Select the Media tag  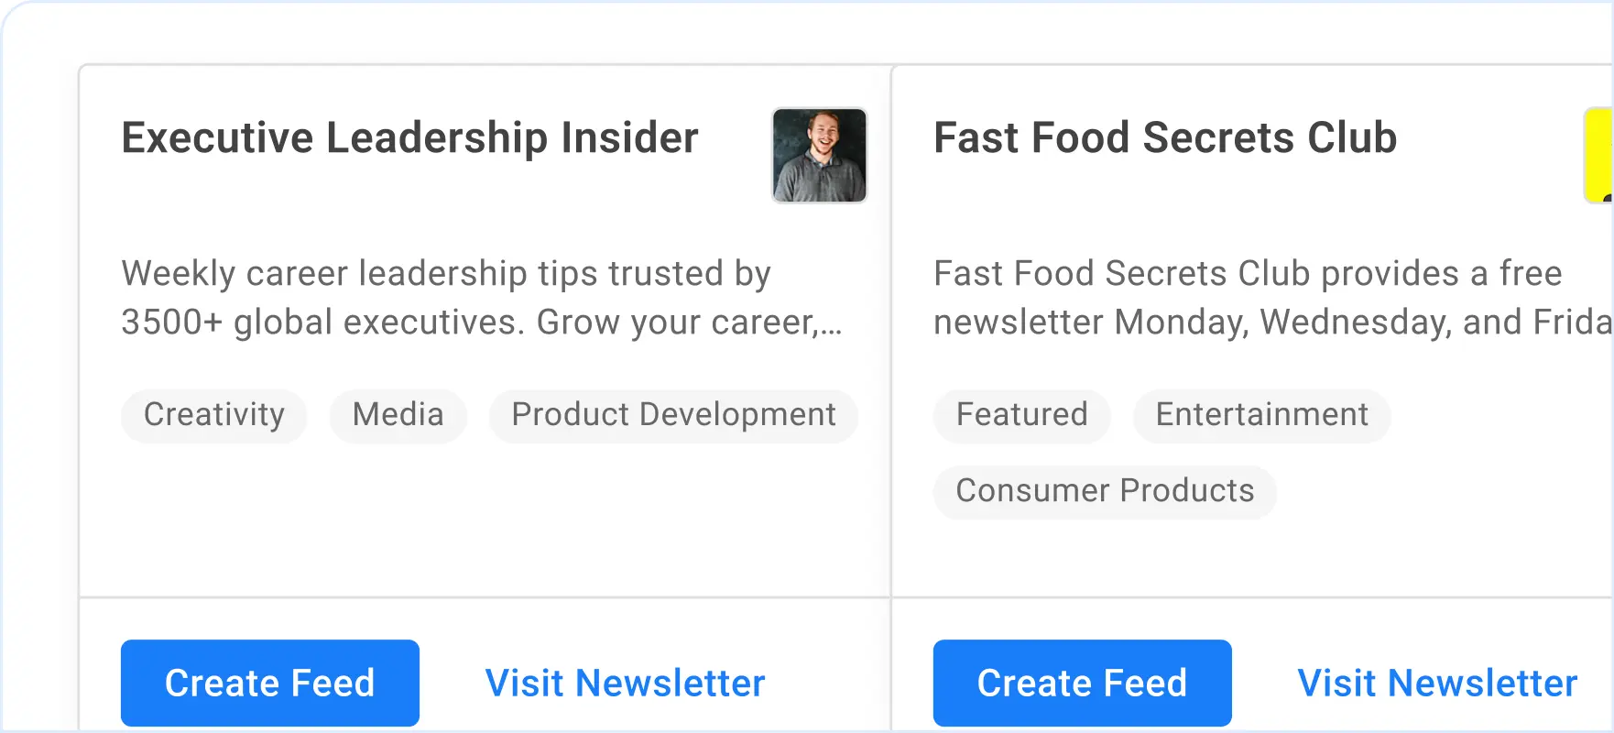click(398, 415)
